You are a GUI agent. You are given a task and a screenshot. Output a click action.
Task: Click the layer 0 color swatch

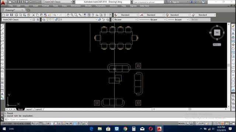click(59, 19)
